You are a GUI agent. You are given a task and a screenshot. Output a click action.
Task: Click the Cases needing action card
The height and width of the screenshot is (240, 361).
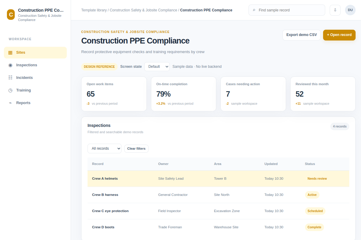click(253, 94)
